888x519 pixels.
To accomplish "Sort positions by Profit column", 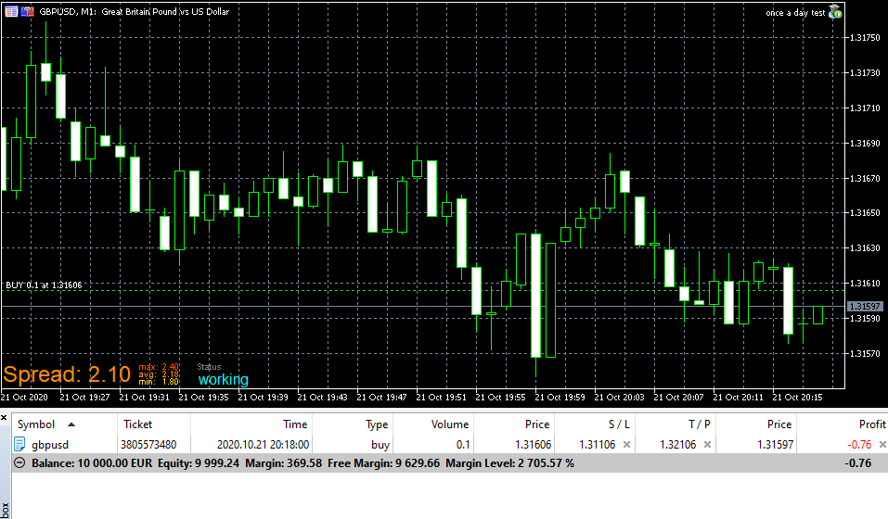I will (843, 424).
